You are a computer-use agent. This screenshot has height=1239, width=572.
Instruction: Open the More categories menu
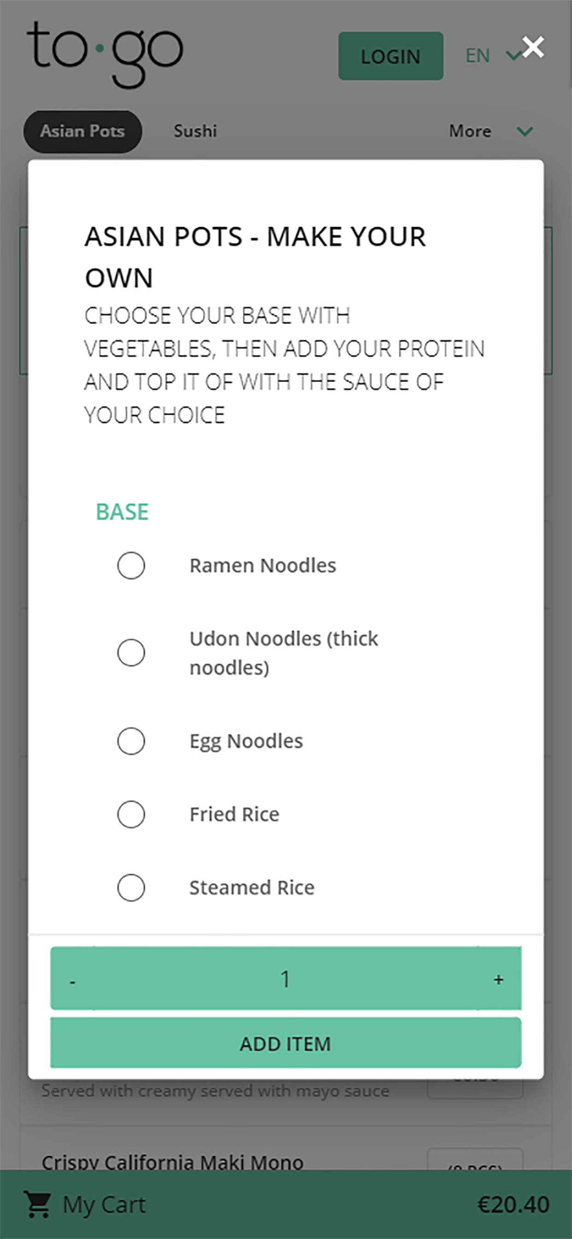[470, 131]
